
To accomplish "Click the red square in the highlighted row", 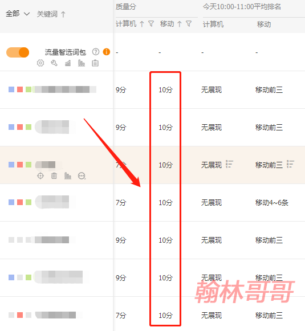I will (20, 165).
